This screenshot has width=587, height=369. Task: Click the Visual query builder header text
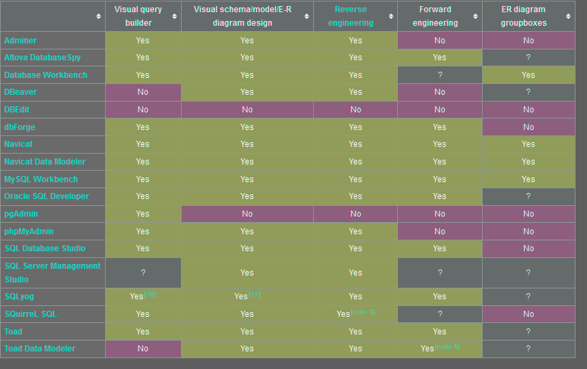click(138, 16)
